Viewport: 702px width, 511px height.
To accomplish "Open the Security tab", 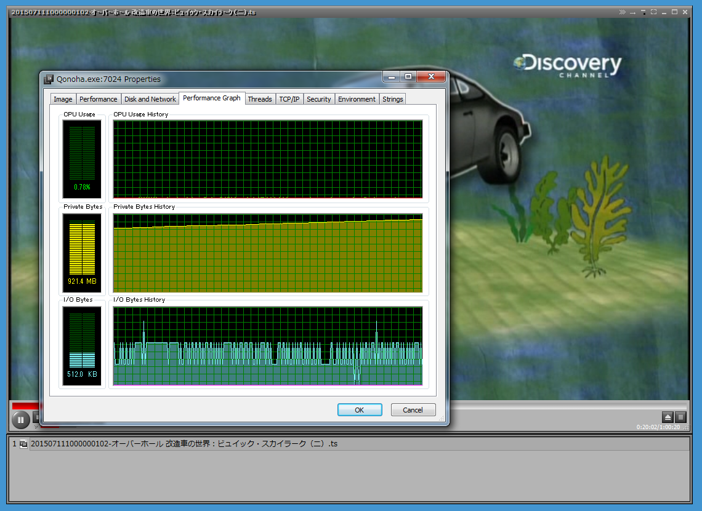I will tap(318, 99).
